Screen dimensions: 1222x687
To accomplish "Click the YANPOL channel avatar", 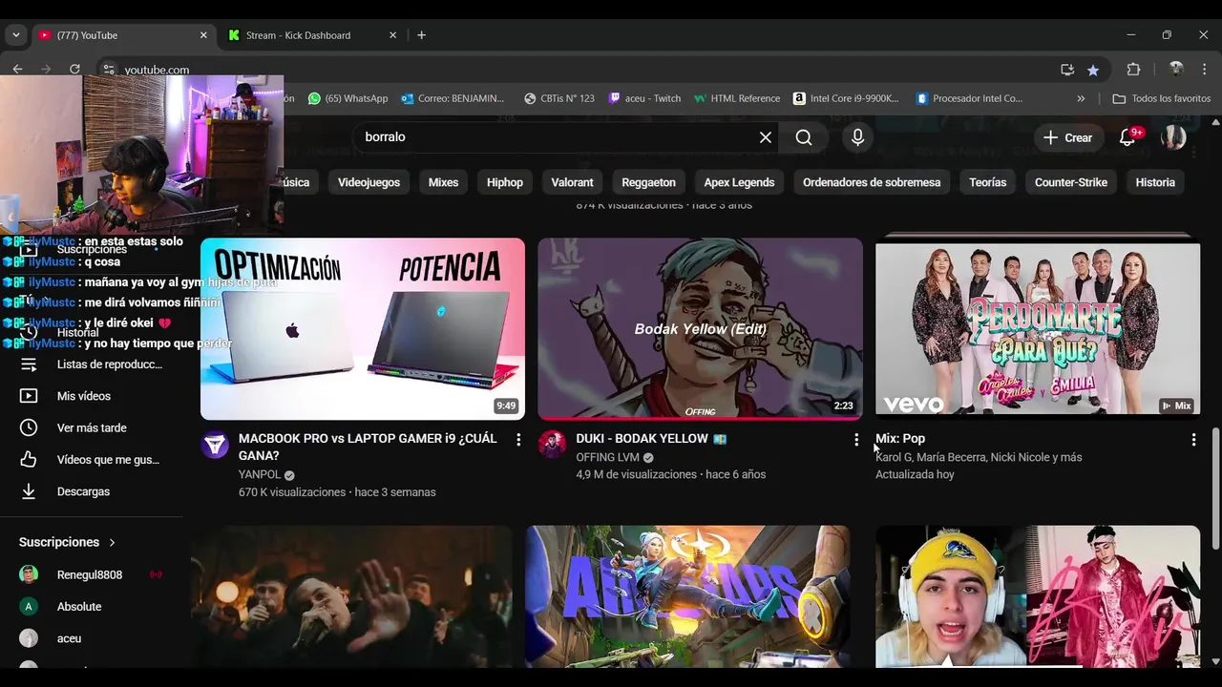I will [215, 445].
